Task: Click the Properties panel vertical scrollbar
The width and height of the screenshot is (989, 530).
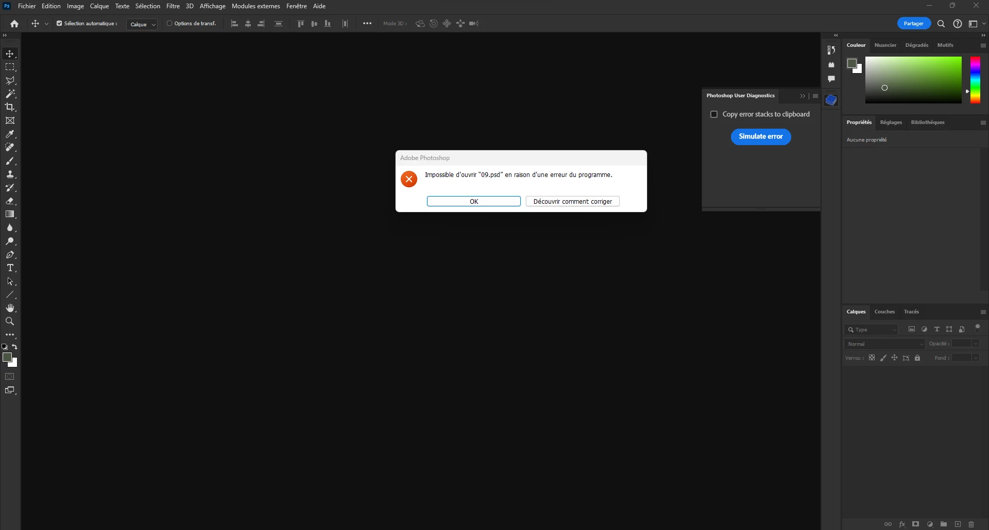Action: tap(983, 219)
